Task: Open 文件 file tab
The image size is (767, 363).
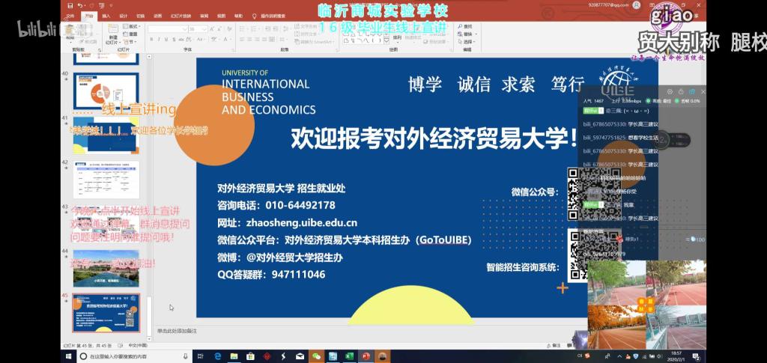Action: point(71,16)
